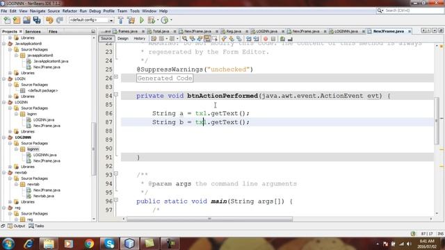
Task: Click the Comment editor toolbar icon
Action: coord(282,39)
